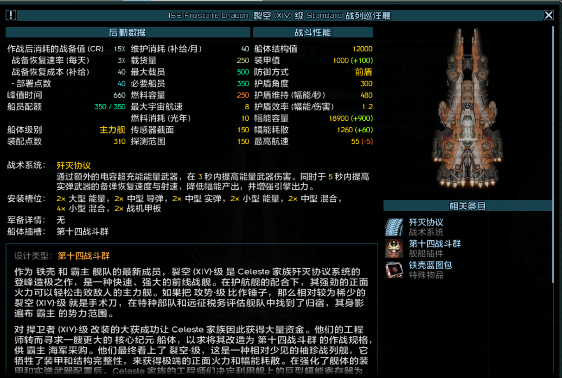Click the 护盾角度 value 300
The height and width of the screenshot is (378, 562).
tap(366, 84)
